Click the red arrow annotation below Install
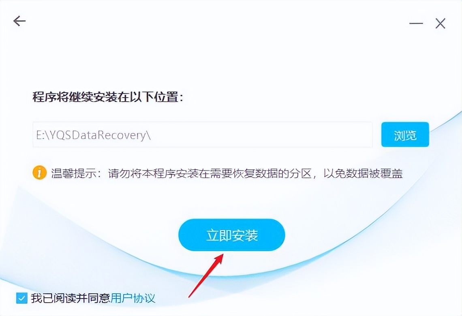Image resolution: width=462 pixels, height=316 pixels. tap(206, 275)
